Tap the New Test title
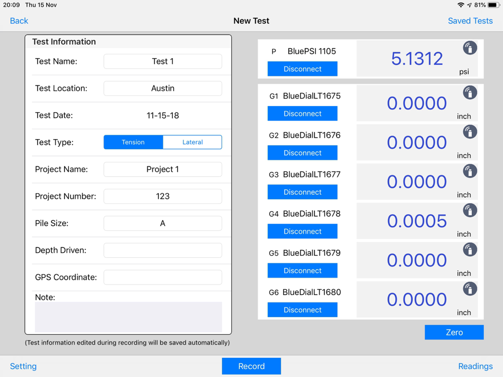503x377 pixels. (251, 21)
